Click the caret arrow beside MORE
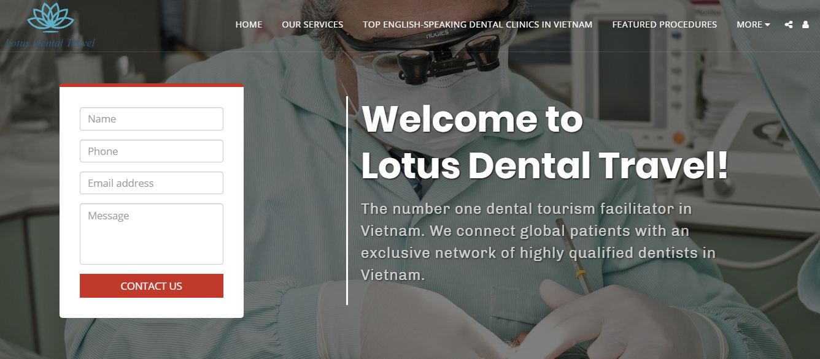 (767, 25)
